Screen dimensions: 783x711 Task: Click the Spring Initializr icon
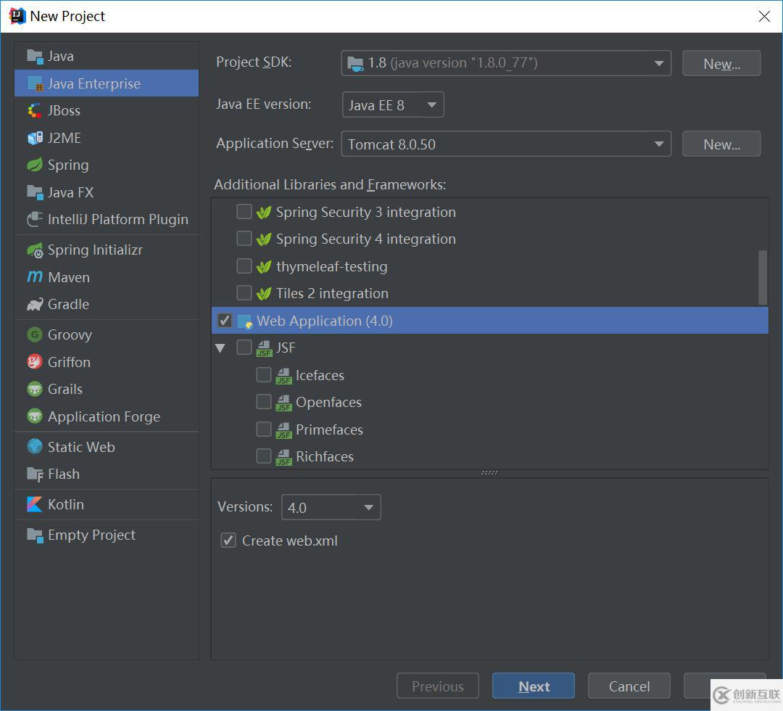[x=35, y=250]
